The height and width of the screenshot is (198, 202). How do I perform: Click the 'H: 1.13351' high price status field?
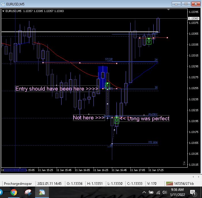coord(95,184)
